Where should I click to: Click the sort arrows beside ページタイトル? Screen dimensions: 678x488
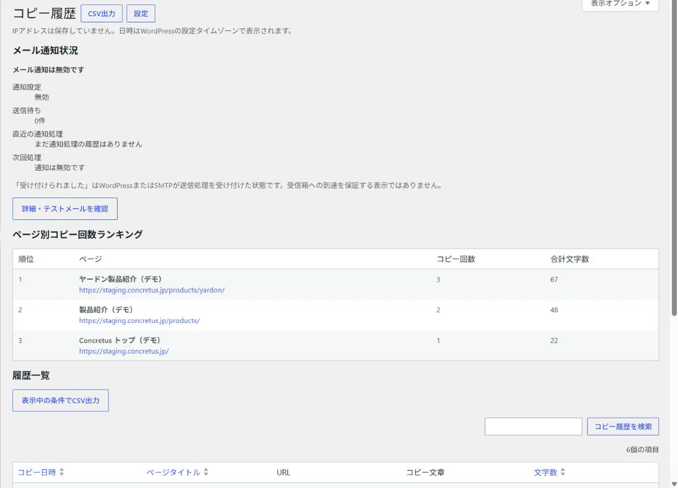206,472
